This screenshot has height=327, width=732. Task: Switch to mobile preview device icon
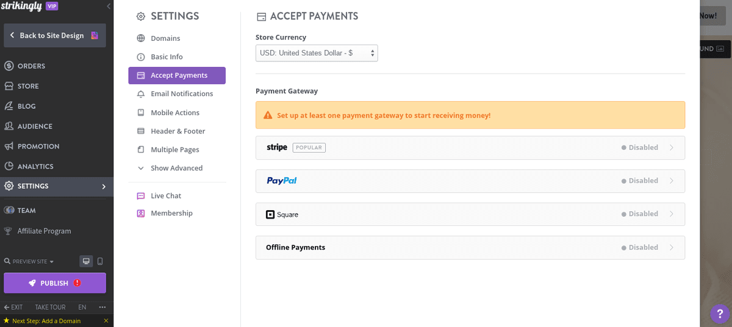click(x=100, y=261)
